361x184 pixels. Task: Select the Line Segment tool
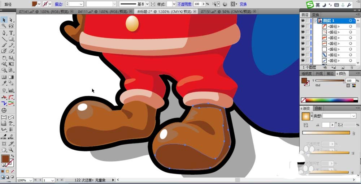[x=4, y=39]
